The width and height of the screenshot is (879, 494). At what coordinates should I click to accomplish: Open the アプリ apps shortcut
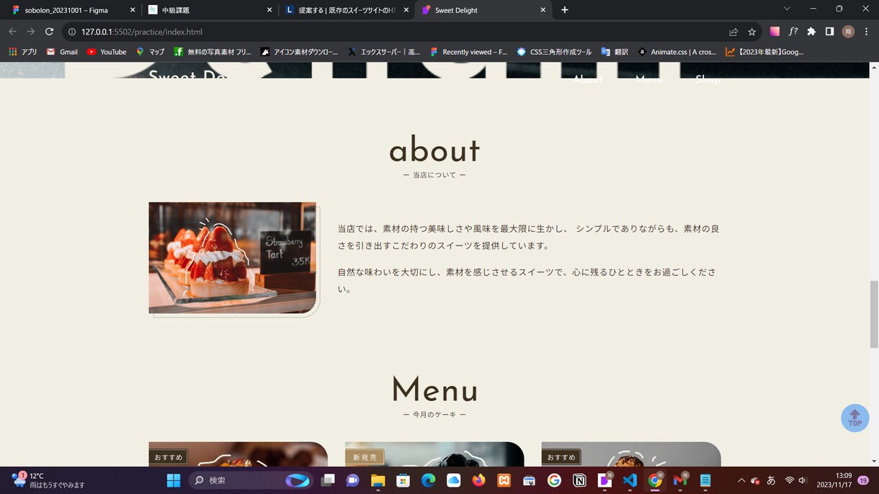tap(22, 52)
